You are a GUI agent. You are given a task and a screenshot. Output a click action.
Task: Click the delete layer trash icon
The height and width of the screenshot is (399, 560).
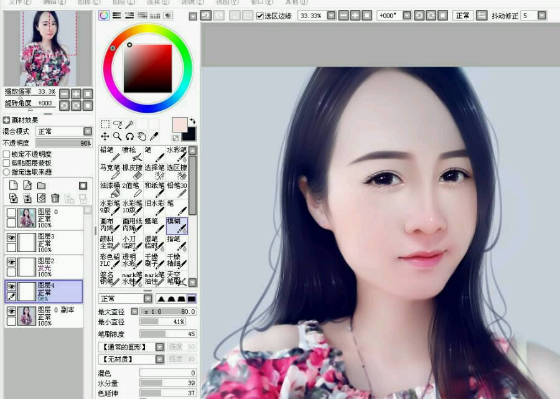[55, 198]
